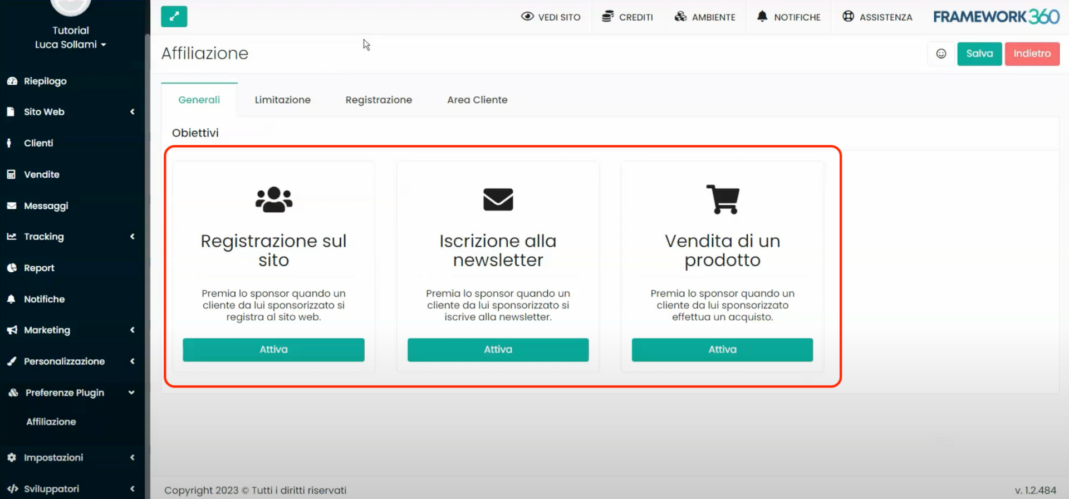Click the Riepilogo dashboard icon

click(12, 81)
